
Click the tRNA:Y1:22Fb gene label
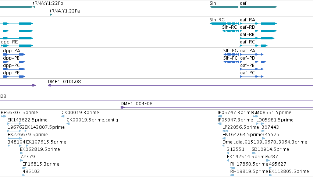pos(48,3)
